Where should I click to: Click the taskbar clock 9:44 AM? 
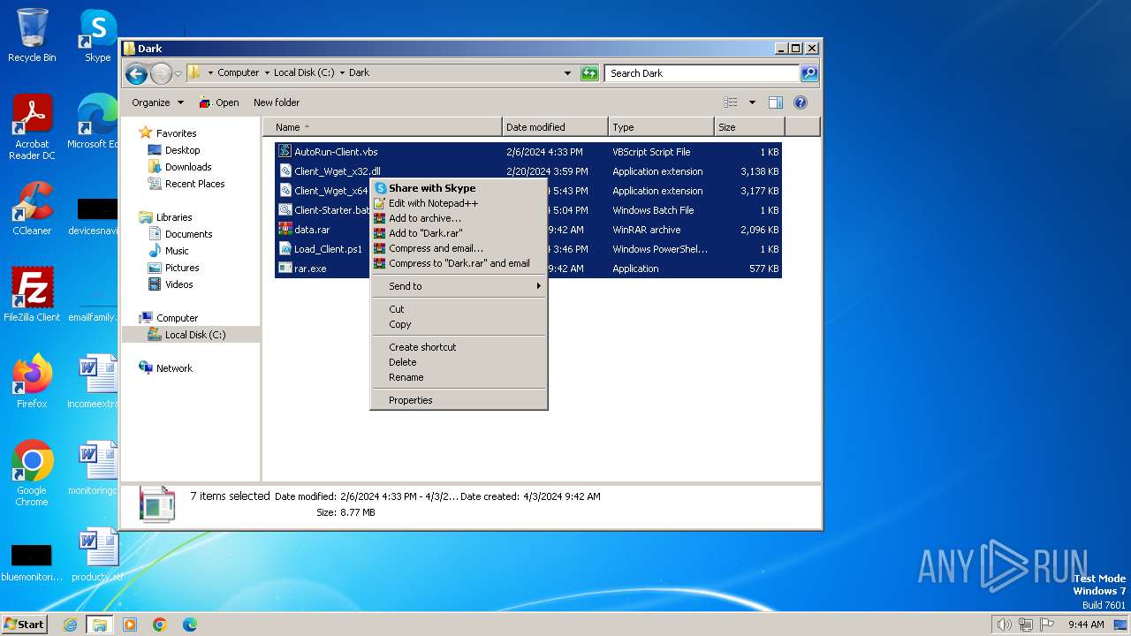tap(1086, 625)
